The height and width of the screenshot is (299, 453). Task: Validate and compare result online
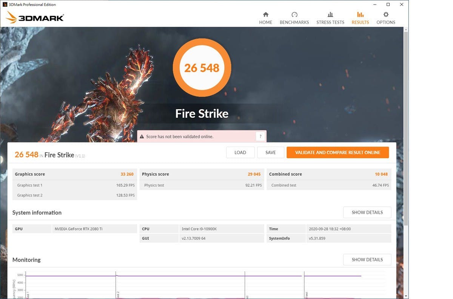pos(337,152)
